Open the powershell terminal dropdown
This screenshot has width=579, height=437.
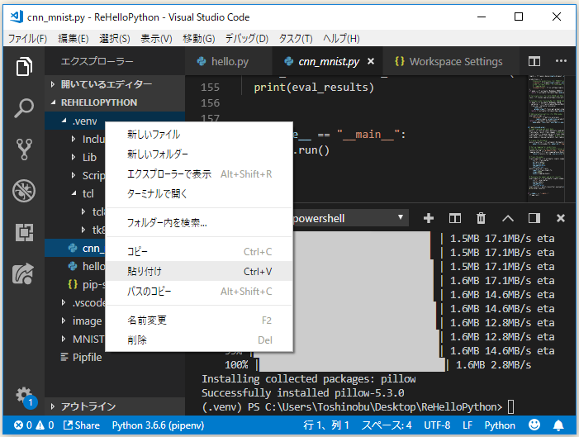tap(350, 218)
